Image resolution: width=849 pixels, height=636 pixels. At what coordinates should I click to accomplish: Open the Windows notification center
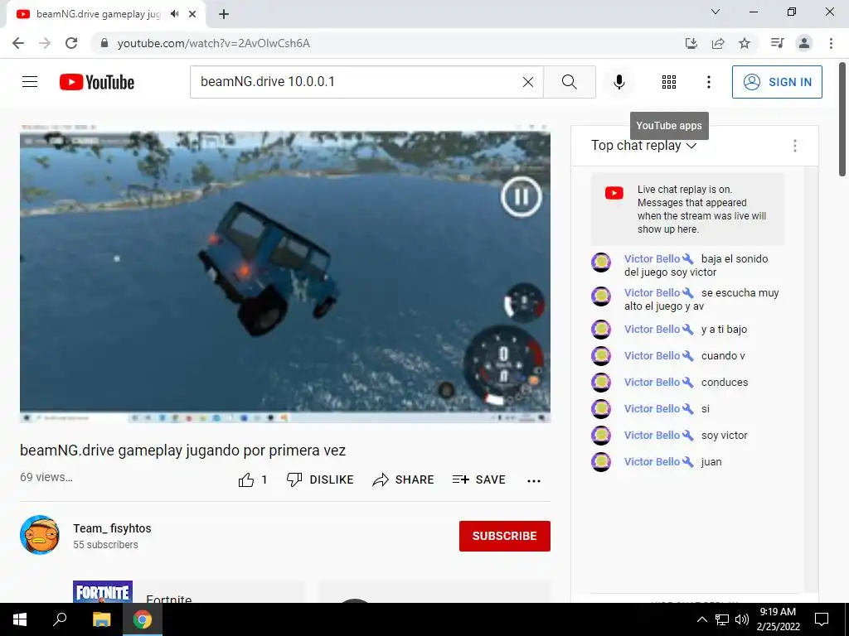click(x=822, y=619)
